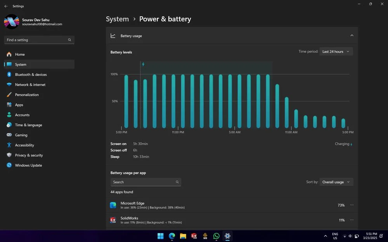Open Windows Update settings page

coord(28,165)
